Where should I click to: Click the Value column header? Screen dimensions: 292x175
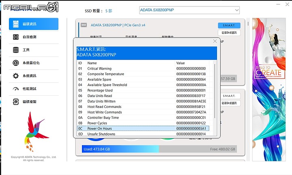(x=192, y=63)
